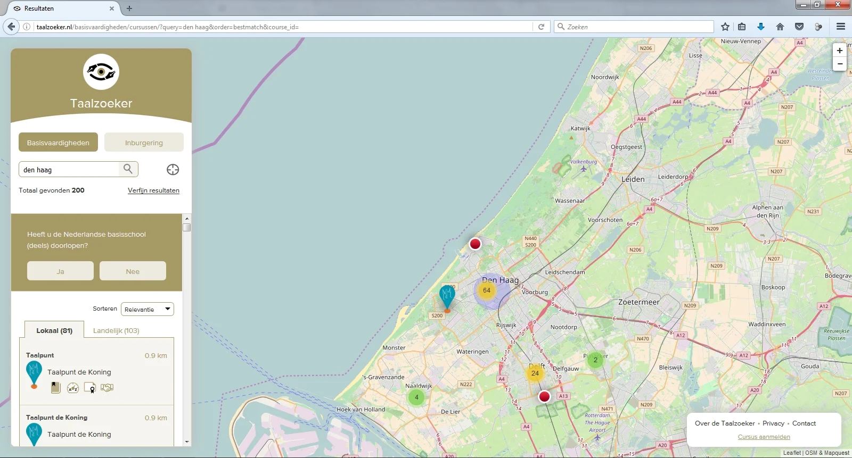The height and width of the screenshot is (458, 852).
Task: Click the search magnifier icon
Action: point(128,169)
